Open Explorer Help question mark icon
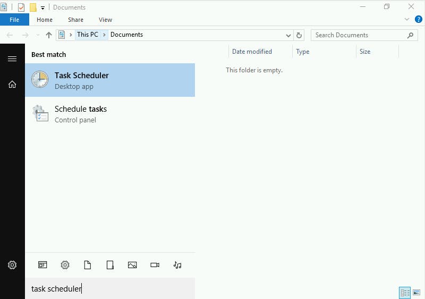Viewport: 425px width, 299px height. [419, 19]
